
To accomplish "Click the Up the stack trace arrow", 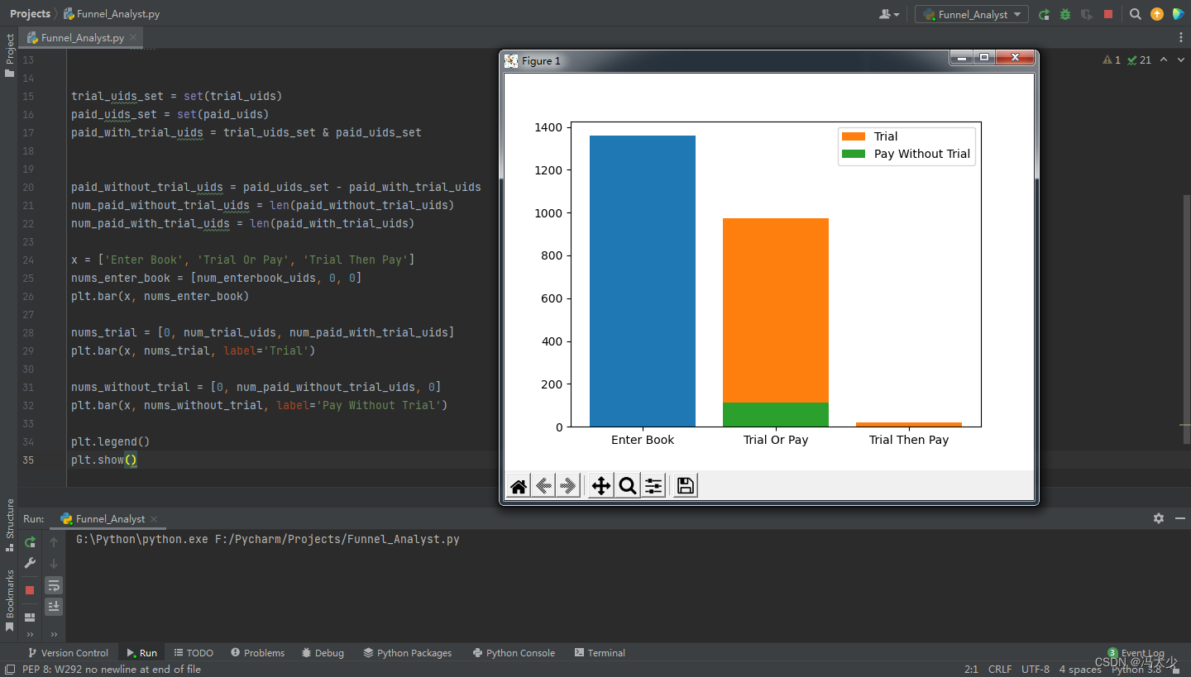I will [54, 542].
